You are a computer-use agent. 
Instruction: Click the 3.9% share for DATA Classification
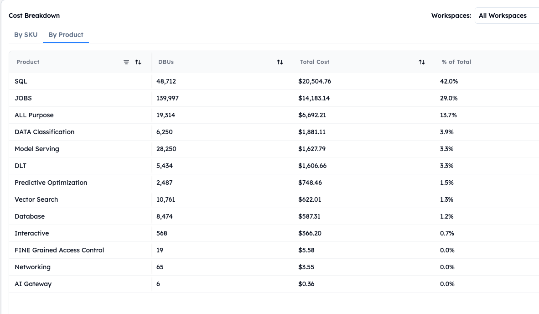(446, 132)
